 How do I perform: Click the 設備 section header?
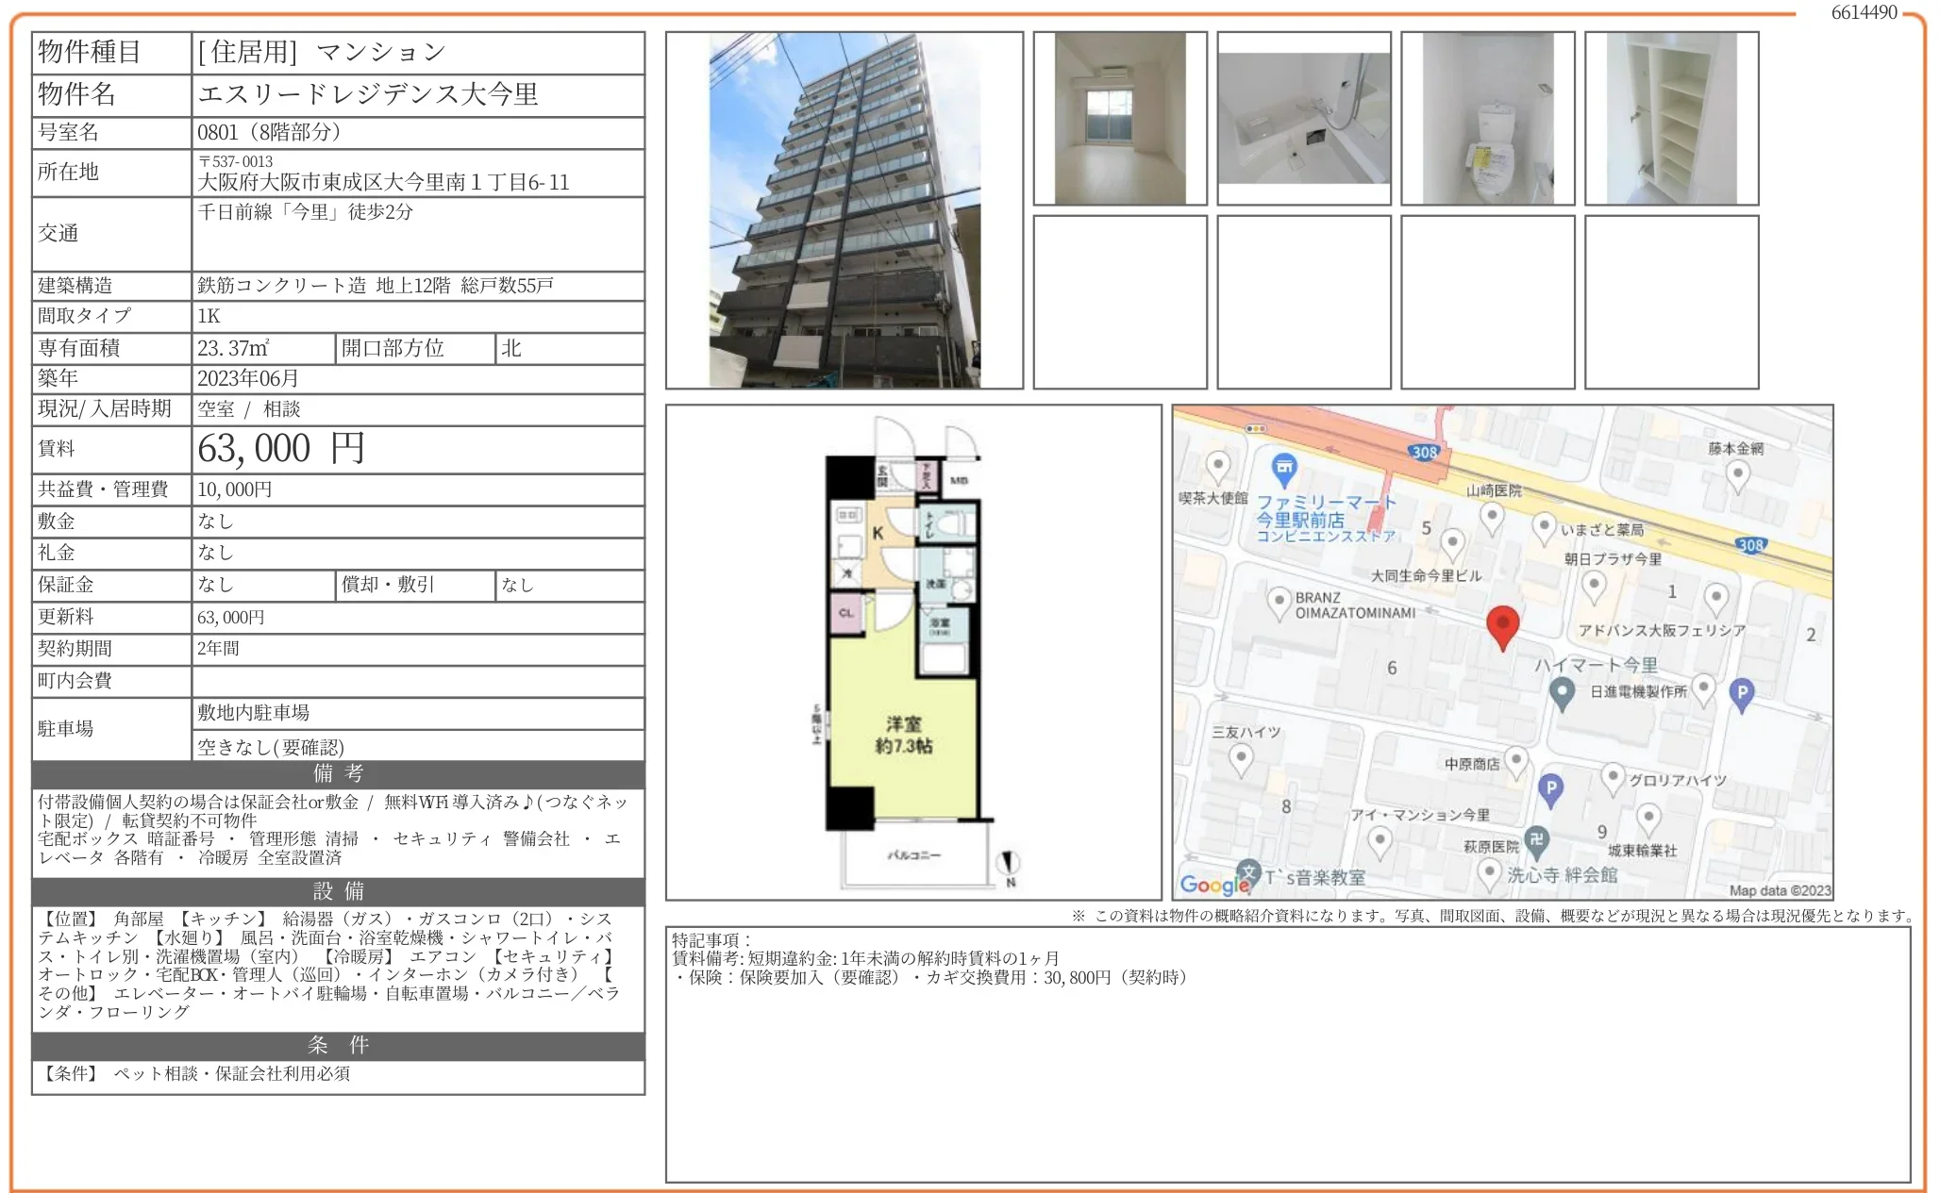338,891
